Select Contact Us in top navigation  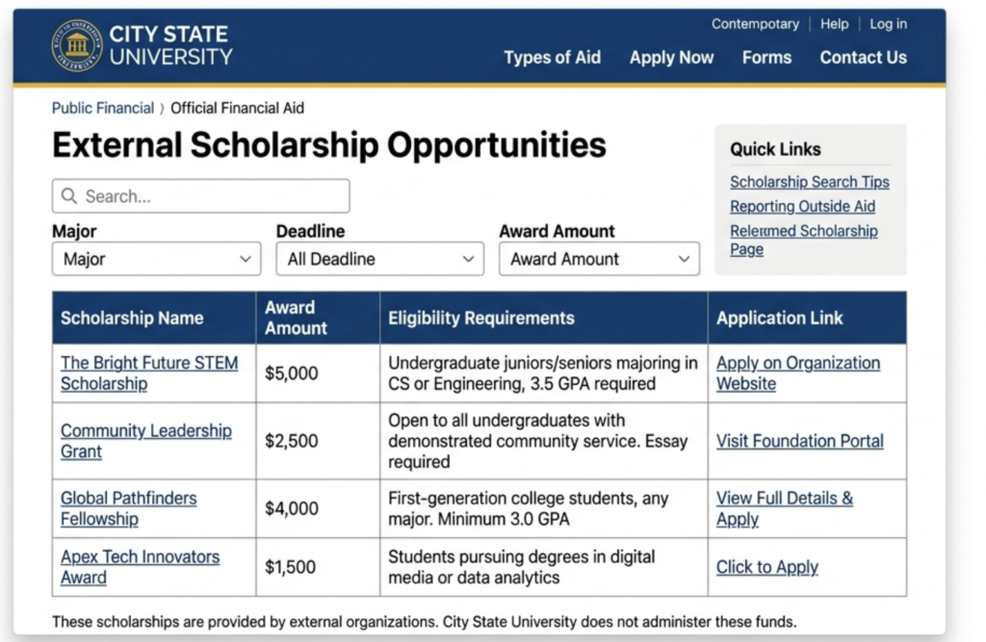(864, 57)
